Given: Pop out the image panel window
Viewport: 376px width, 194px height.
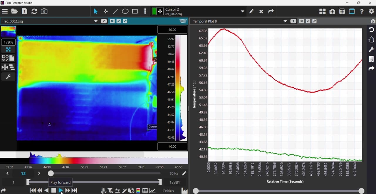Looking at the screenshot, I should [x=125, y=21].
